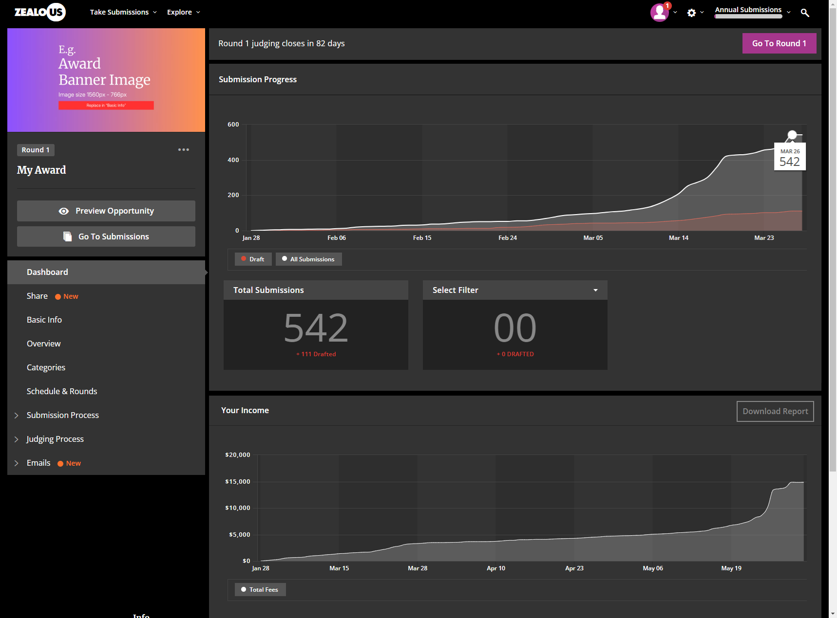Viewport: 837px width, 618px height.
Task: Click the notification badge on the avatar
Action: (667, 6)
